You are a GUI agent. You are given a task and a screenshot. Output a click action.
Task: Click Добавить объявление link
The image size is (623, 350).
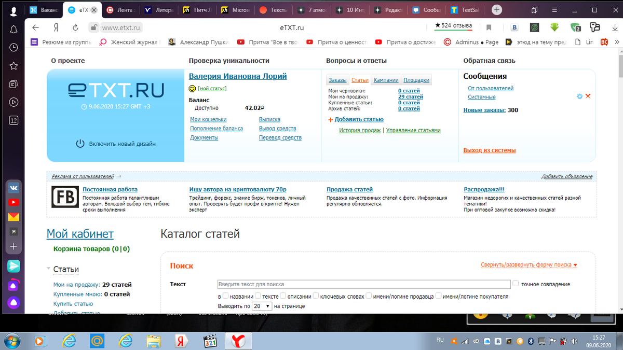click(566, 176)
